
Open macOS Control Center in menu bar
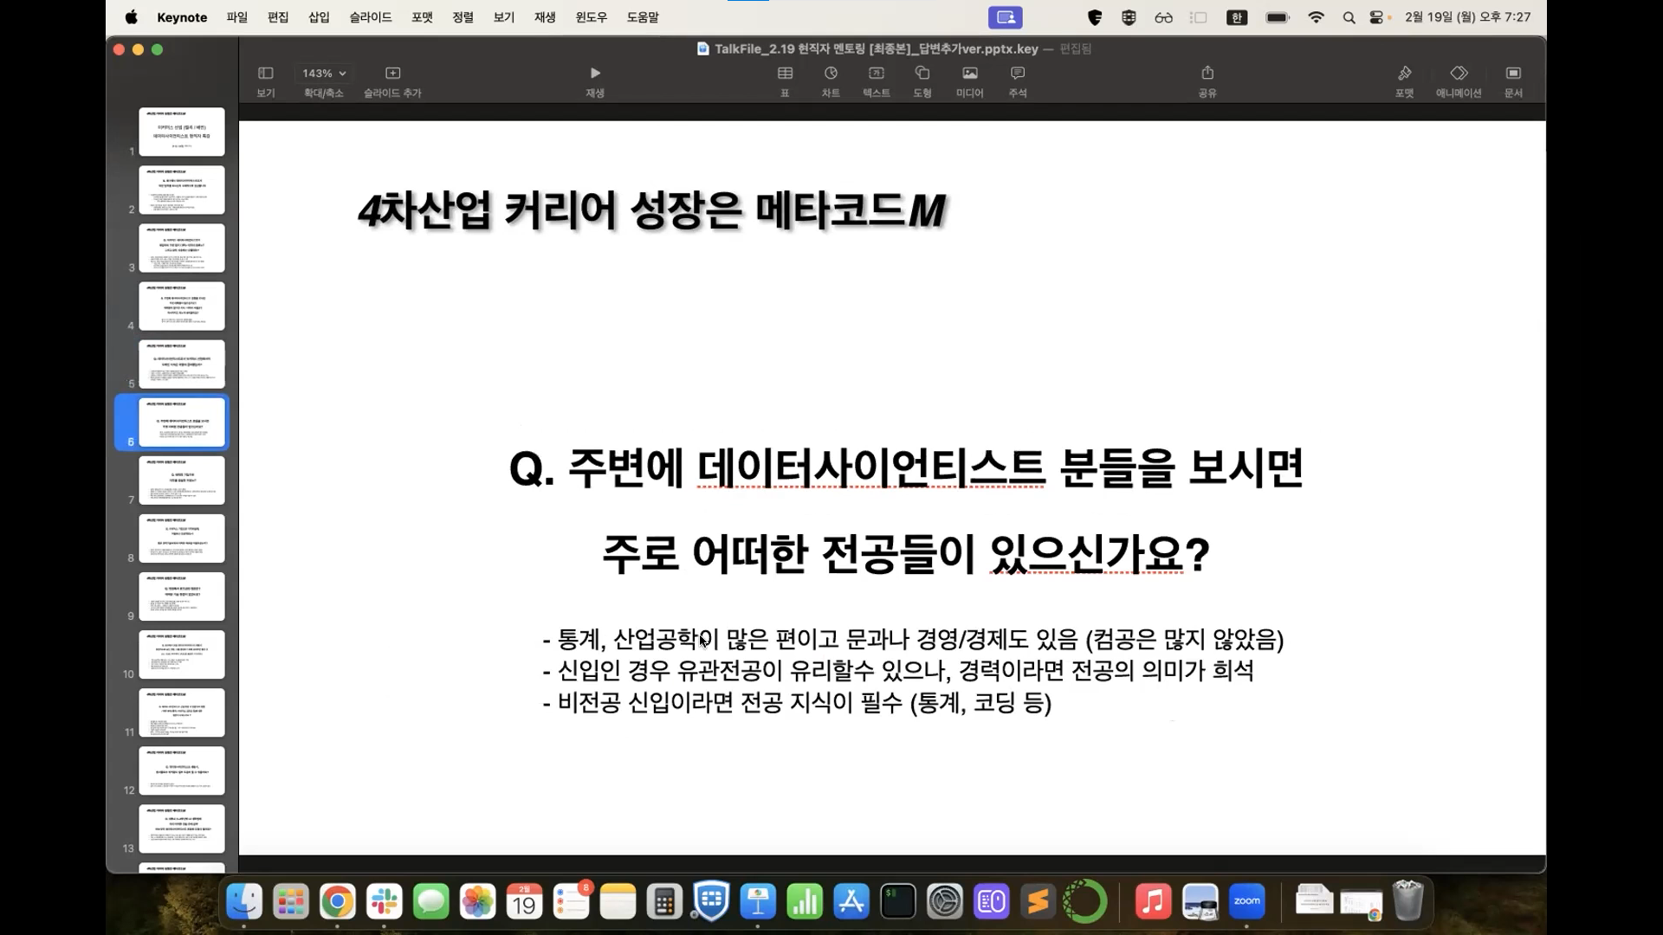[1375, 17]
